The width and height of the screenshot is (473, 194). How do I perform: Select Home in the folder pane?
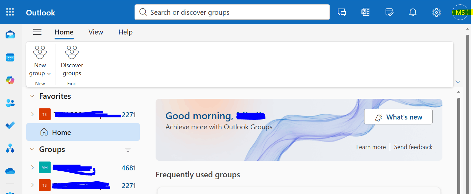pos(83,132)
